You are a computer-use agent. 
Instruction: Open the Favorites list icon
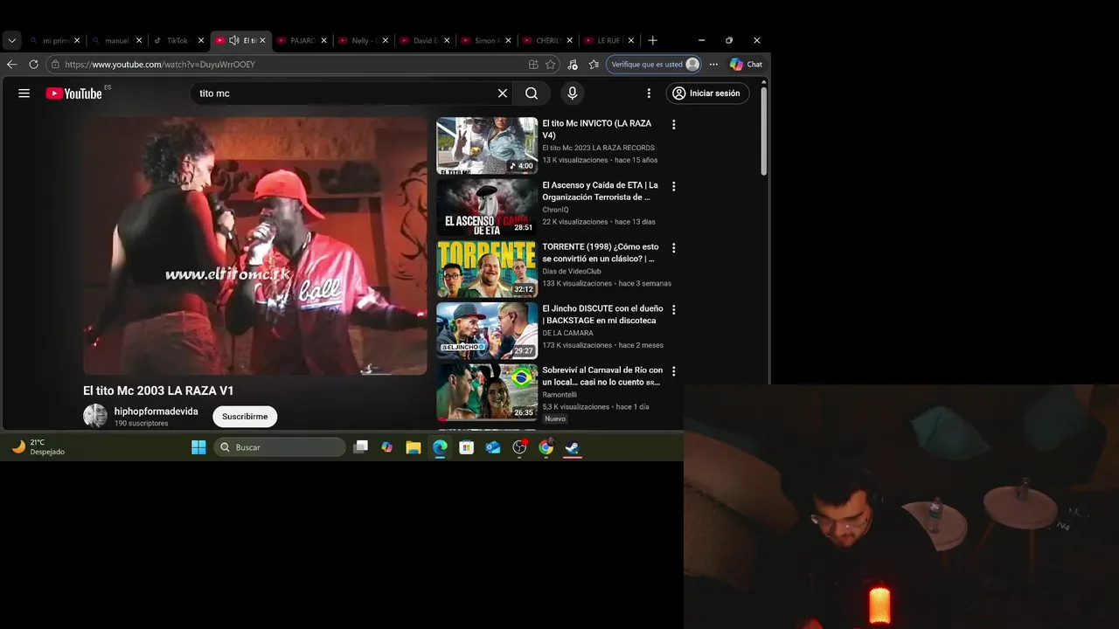pos(594,65)
